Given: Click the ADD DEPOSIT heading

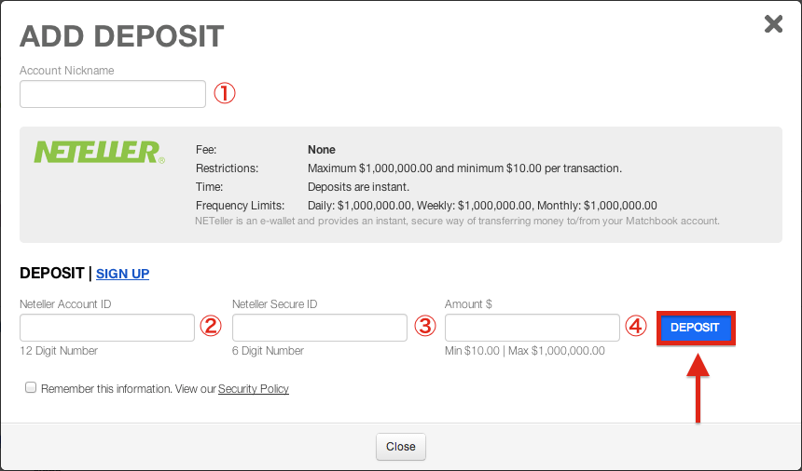Looking at the screenshot, I should (x=122, y=36).
